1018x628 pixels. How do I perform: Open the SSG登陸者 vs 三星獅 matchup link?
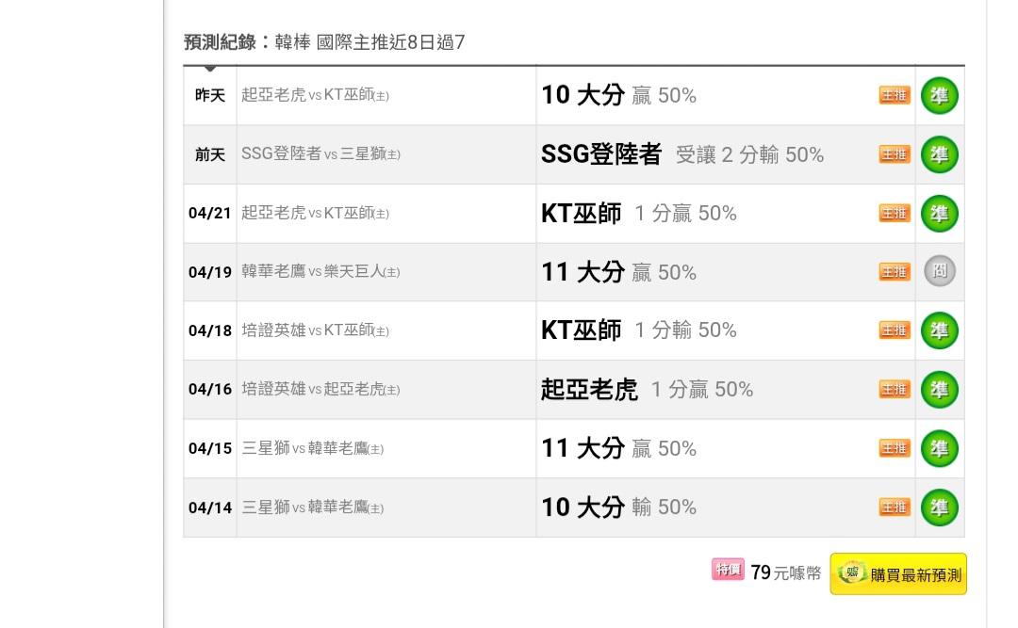coord(320,154)
